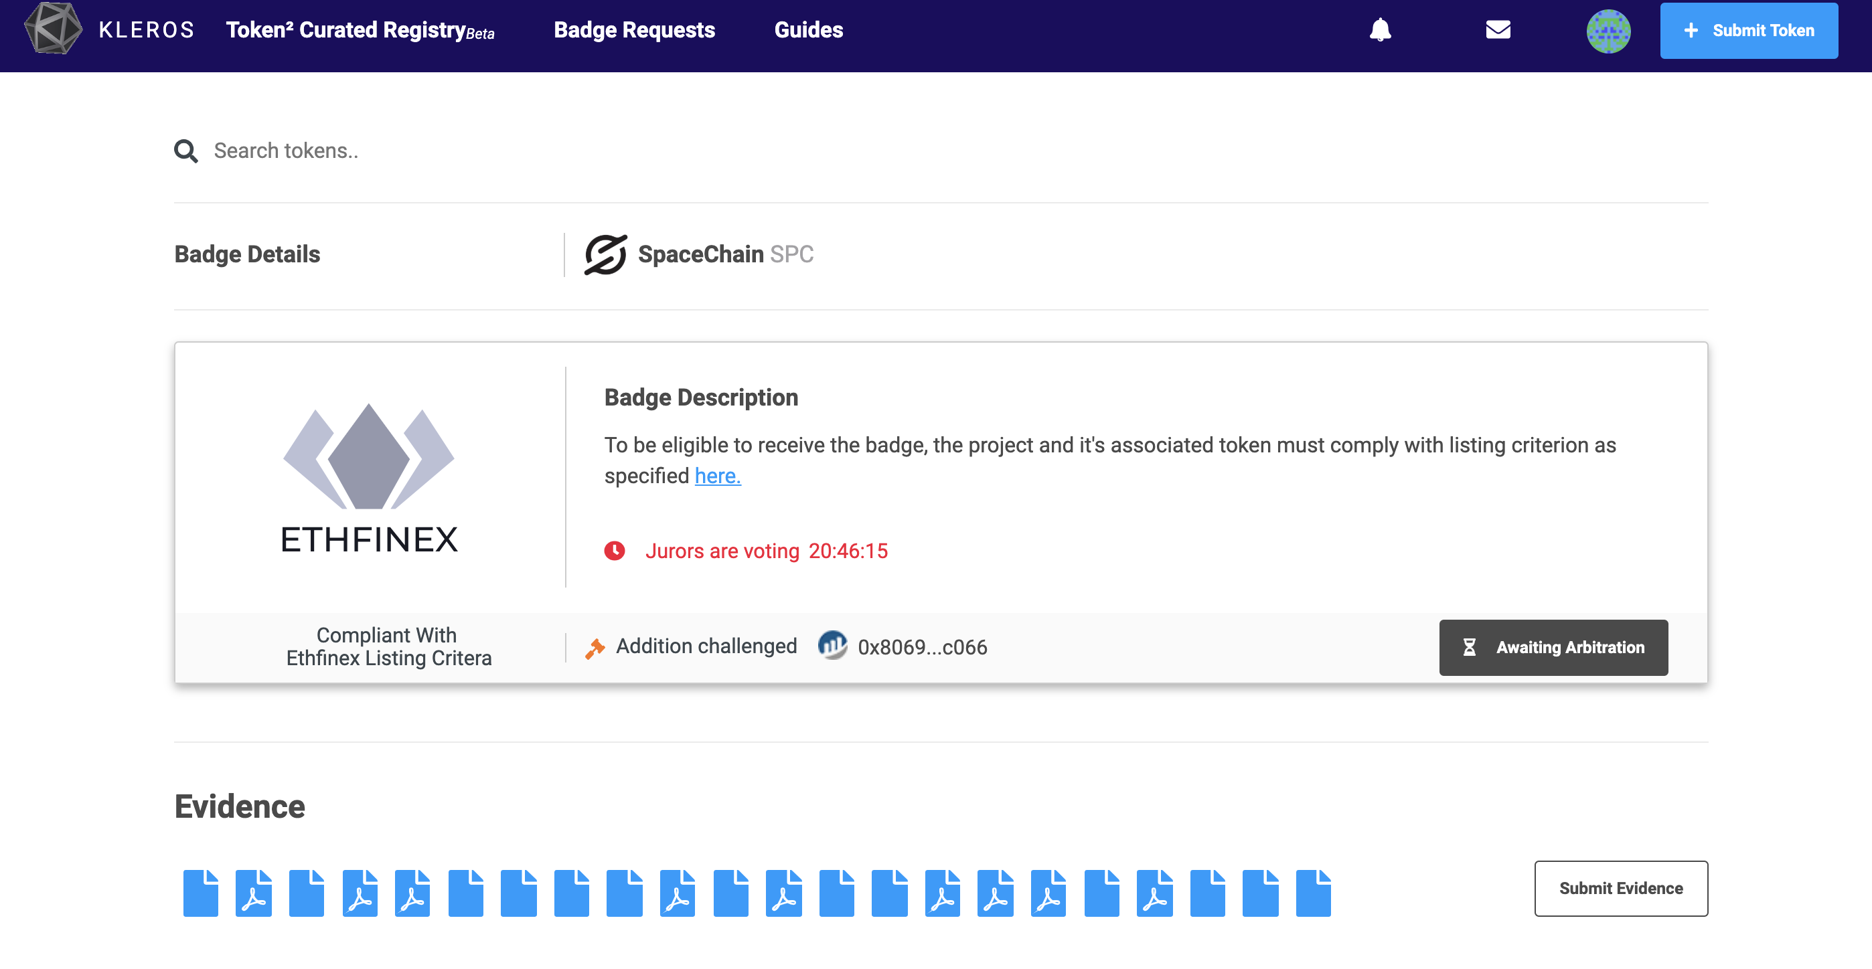Open the first evidence file icon
Image resolution: width=1872 pixels, height=969 pixels.
click(x=201, y=892)
